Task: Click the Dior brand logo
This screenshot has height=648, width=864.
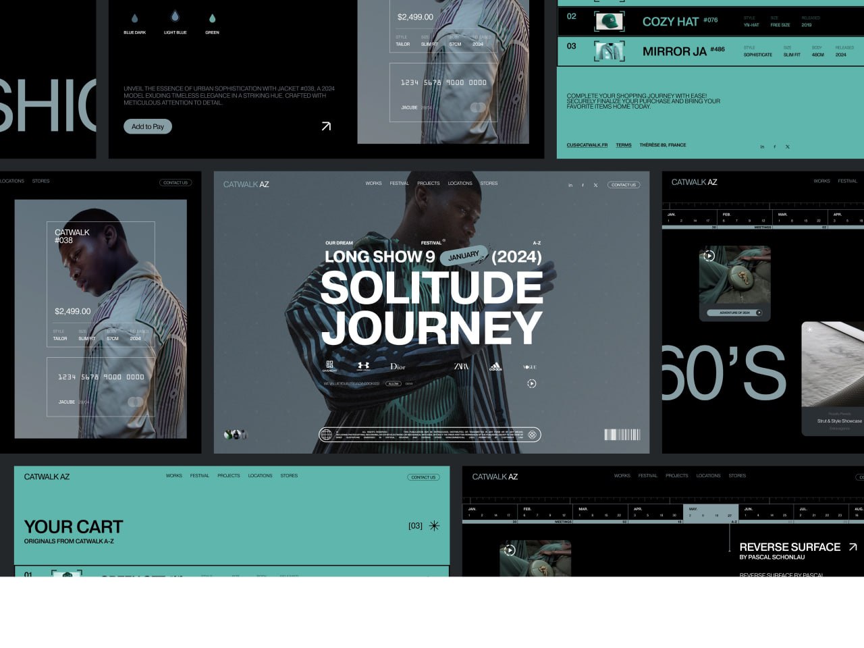Action: (x=398, y=367)
